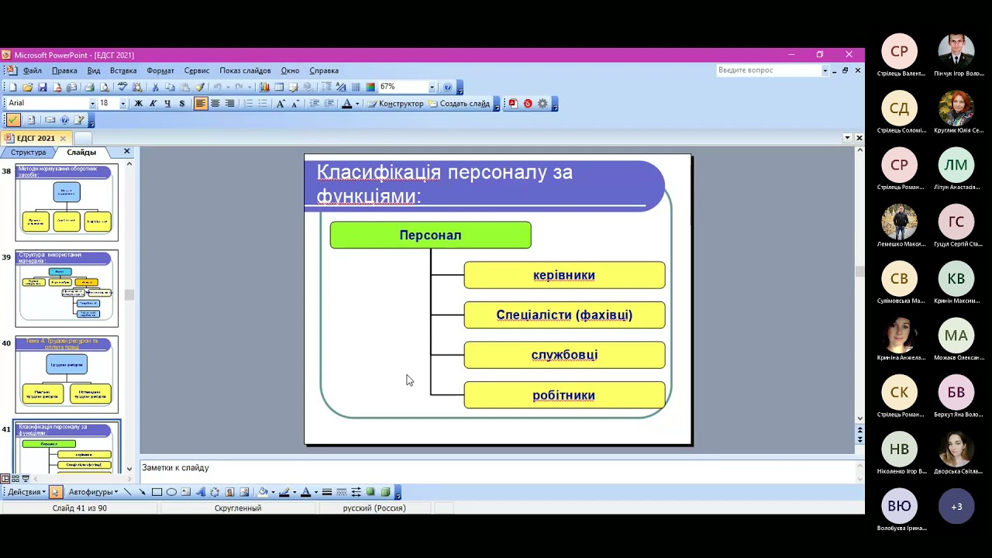Switch to the Структура tab
992x558 pixels.
click(x=29, y=153)
